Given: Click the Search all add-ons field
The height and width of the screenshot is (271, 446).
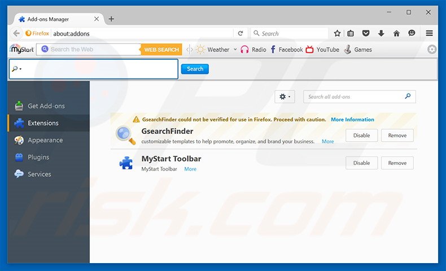Looking at the screenshot, I should tap(355, 97).
